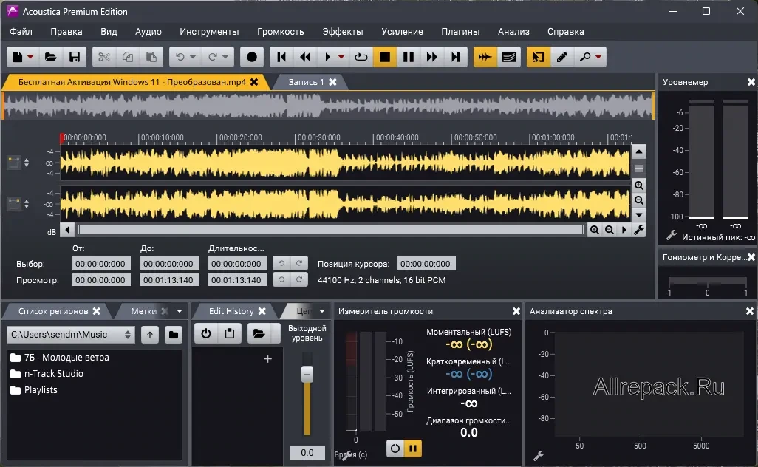Click the Cut scissors icon
758x467 pixels.
[x=104, y=57]
